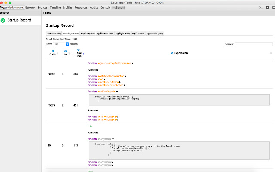Click the info icon above Total Time column
Image resolution: width=275 pixels, height=172 pixels.
coord(78,49)
